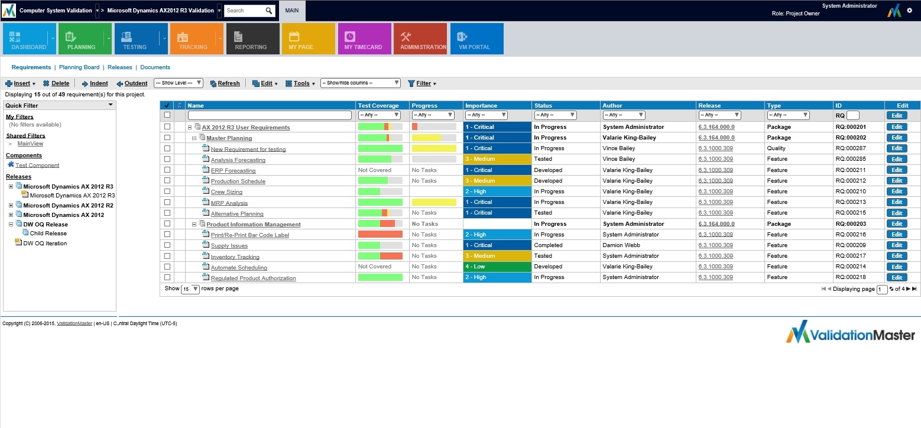The width and height of the screenshot is (921, 428).
Task: Click the Insert toolbar button
Action: click(21, 83)
